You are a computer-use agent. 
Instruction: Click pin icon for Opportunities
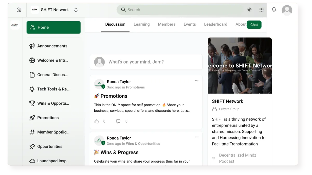coord(32,146)
